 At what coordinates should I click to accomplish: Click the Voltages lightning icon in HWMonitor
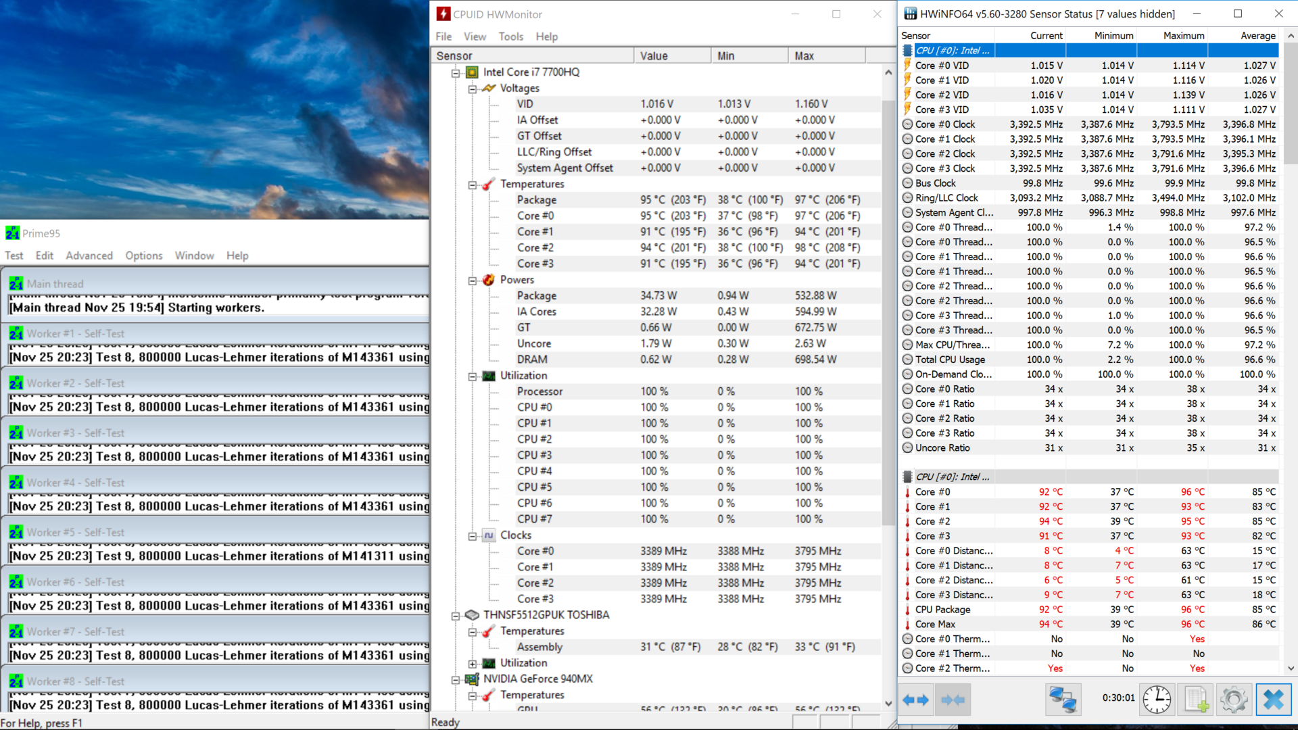click(x=489, y=89)
